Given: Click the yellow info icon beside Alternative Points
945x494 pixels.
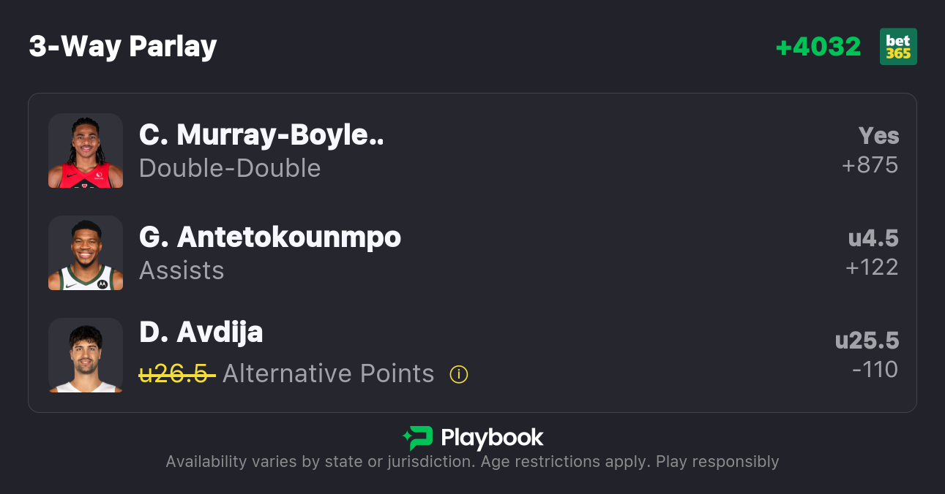Looking at the screenshot, I should click(x=459, y=374).
